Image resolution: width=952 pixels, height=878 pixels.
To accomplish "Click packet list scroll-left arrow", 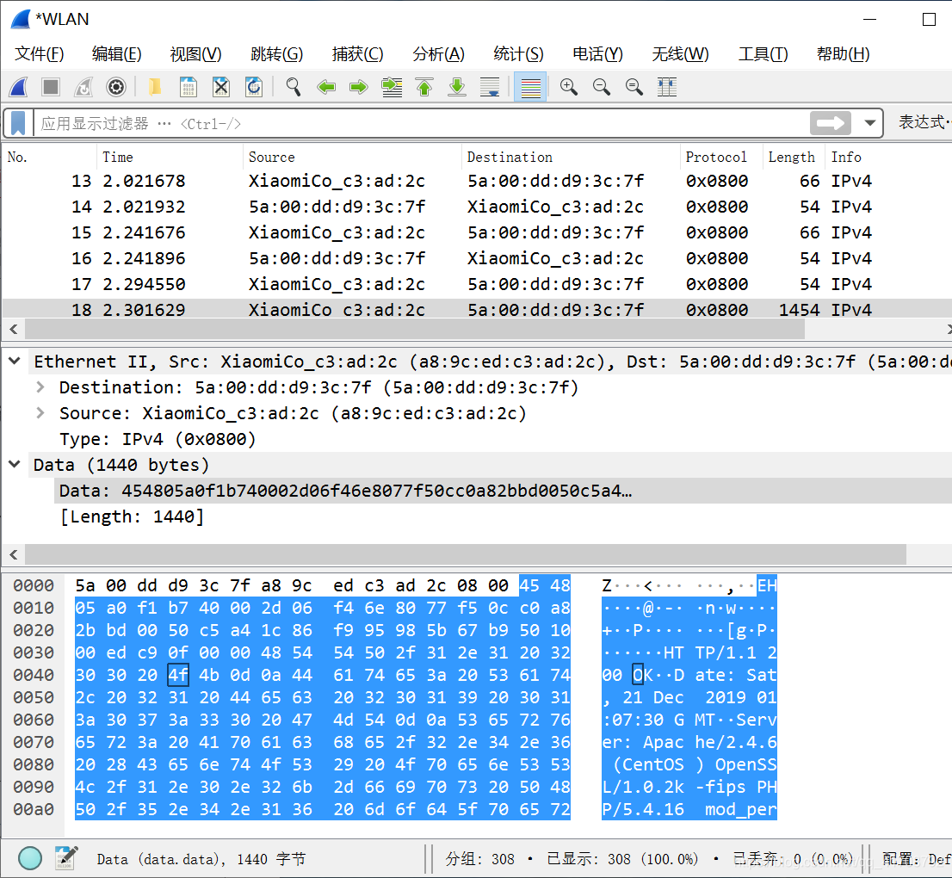I will 14,329.
